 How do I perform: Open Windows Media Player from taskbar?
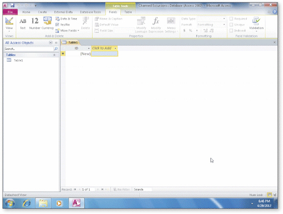pyautogui.click(x=59, y=203)
